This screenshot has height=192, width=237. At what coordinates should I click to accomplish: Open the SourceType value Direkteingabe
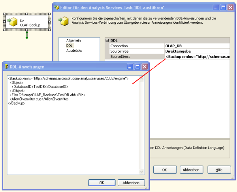[x=197, y=51]
